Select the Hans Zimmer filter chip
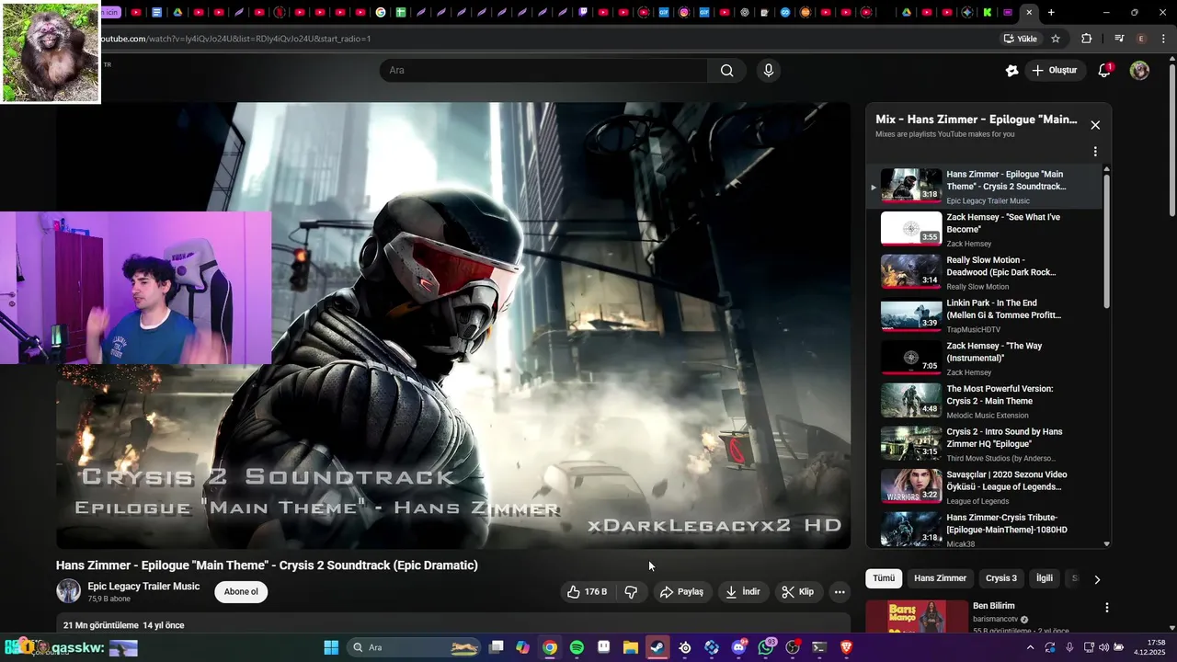This screenshot has height=662, width=1177. tap(940, 578)
